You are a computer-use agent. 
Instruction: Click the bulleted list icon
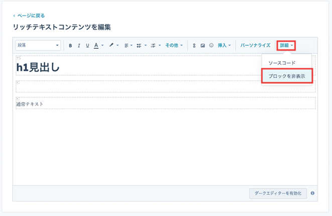[x=139, y=46]
